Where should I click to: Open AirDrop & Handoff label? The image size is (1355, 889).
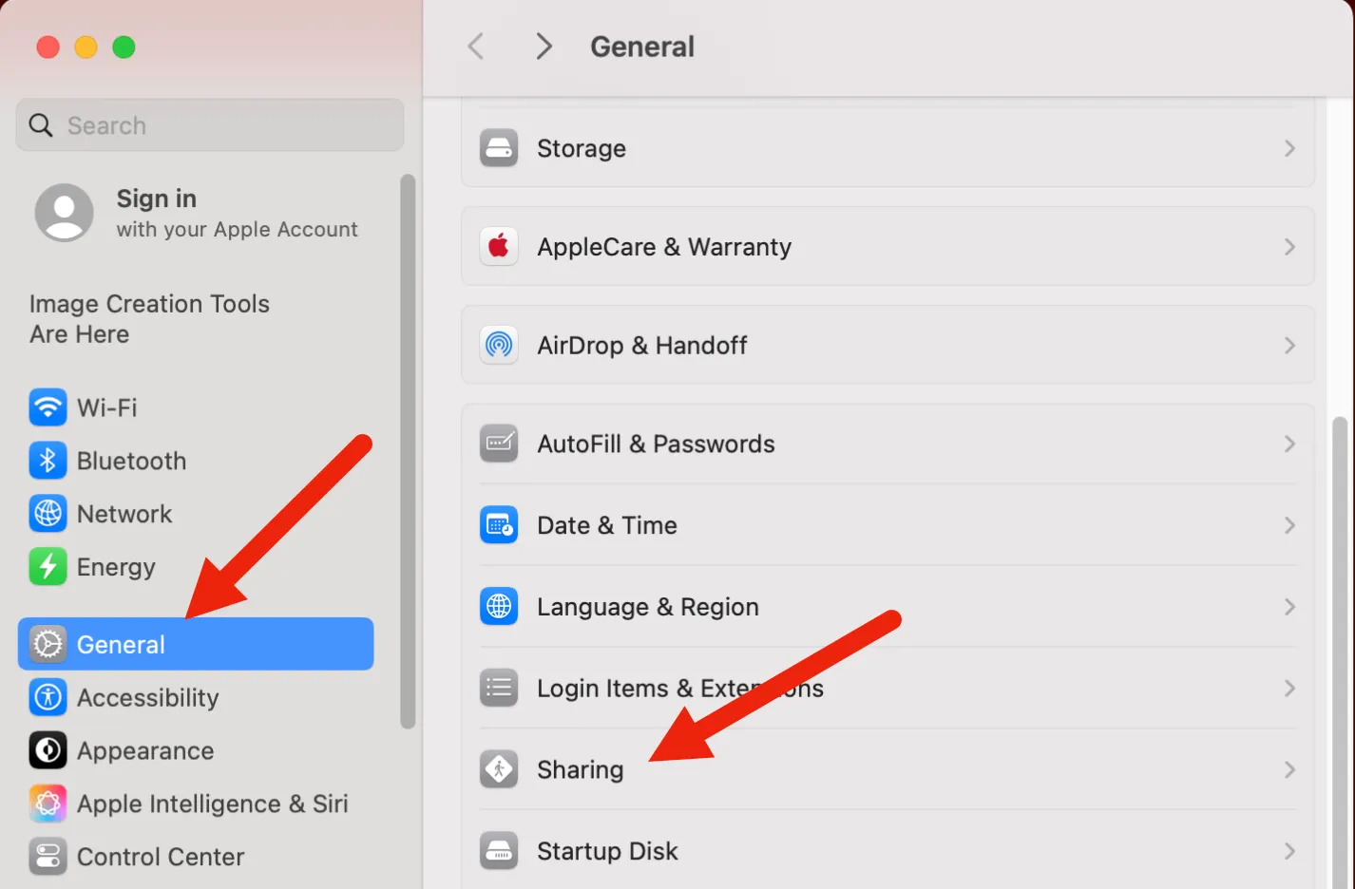click(x=642, y=345)
